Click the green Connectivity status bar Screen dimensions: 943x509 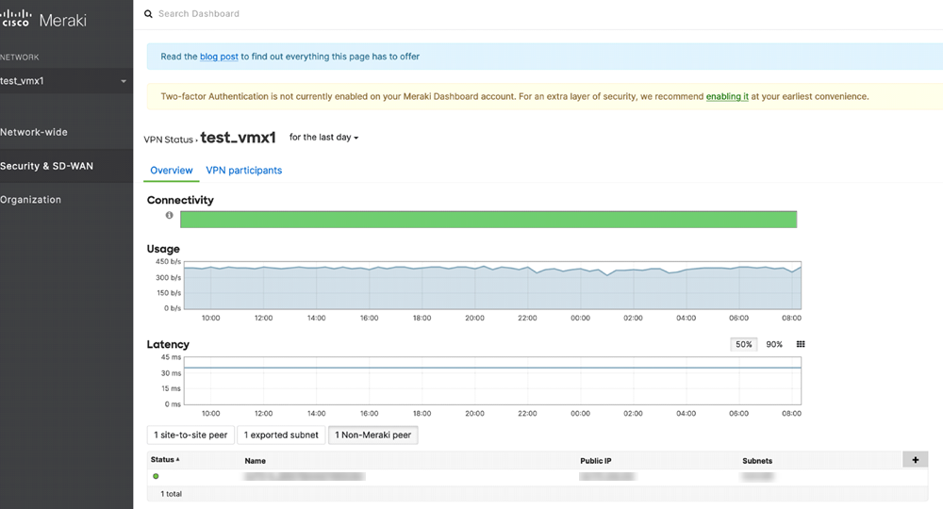(x=488, y=220)
